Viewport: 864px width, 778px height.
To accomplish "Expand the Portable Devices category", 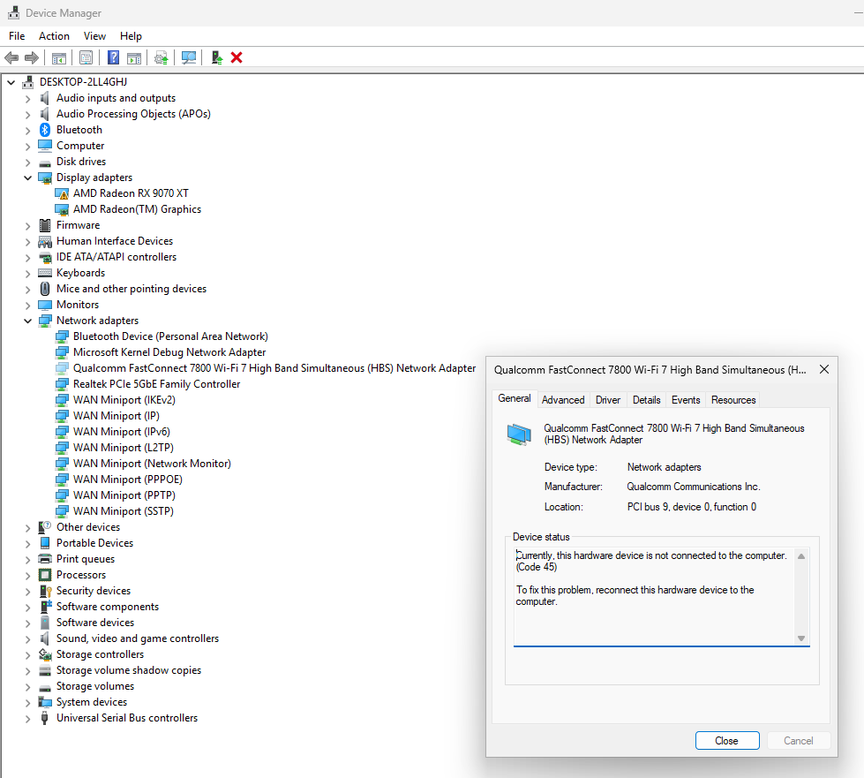I will 27,544.
